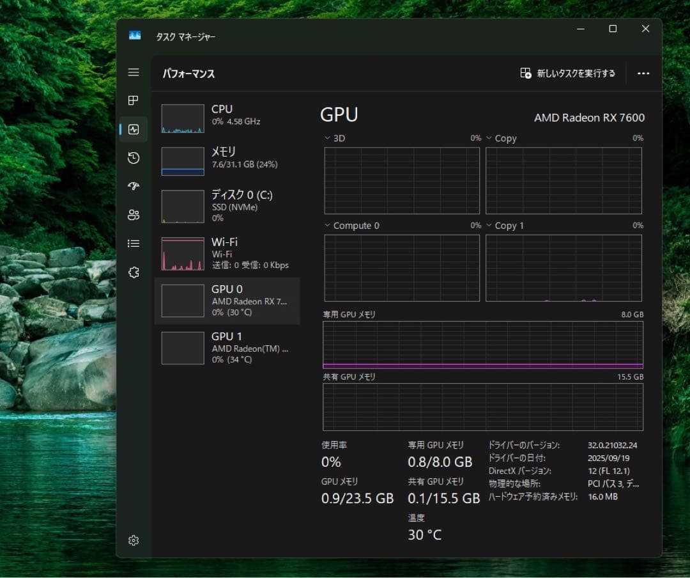This screenshot has height=578, width=690.
Task: Select the Wi-Fi performance entry
Action: 227,253
